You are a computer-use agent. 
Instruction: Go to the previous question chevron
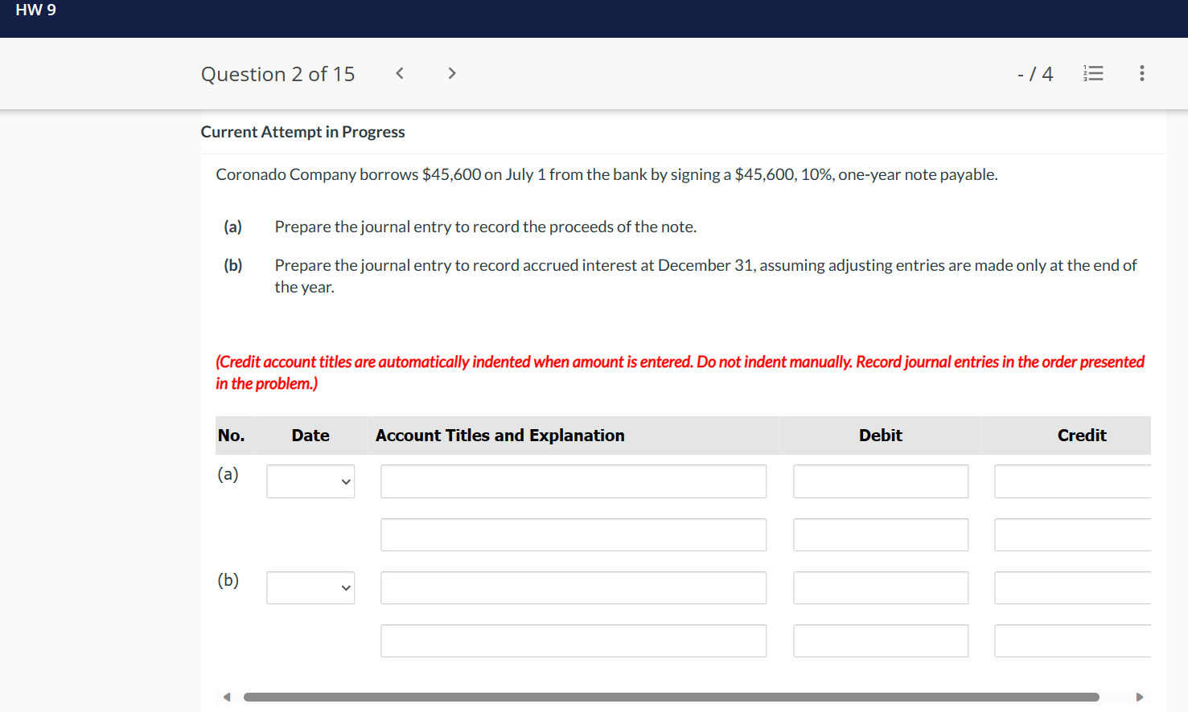tap(399, 73)
